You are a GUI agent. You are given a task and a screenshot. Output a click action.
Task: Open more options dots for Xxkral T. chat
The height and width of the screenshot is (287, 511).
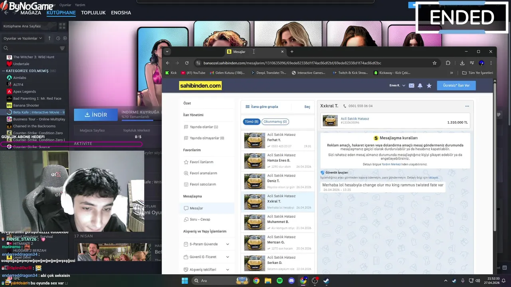coord(467,106)
